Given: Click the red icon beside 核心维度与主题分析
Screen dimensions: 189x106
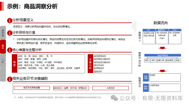Looking at the screenshot, I should [x=9, y=50].
